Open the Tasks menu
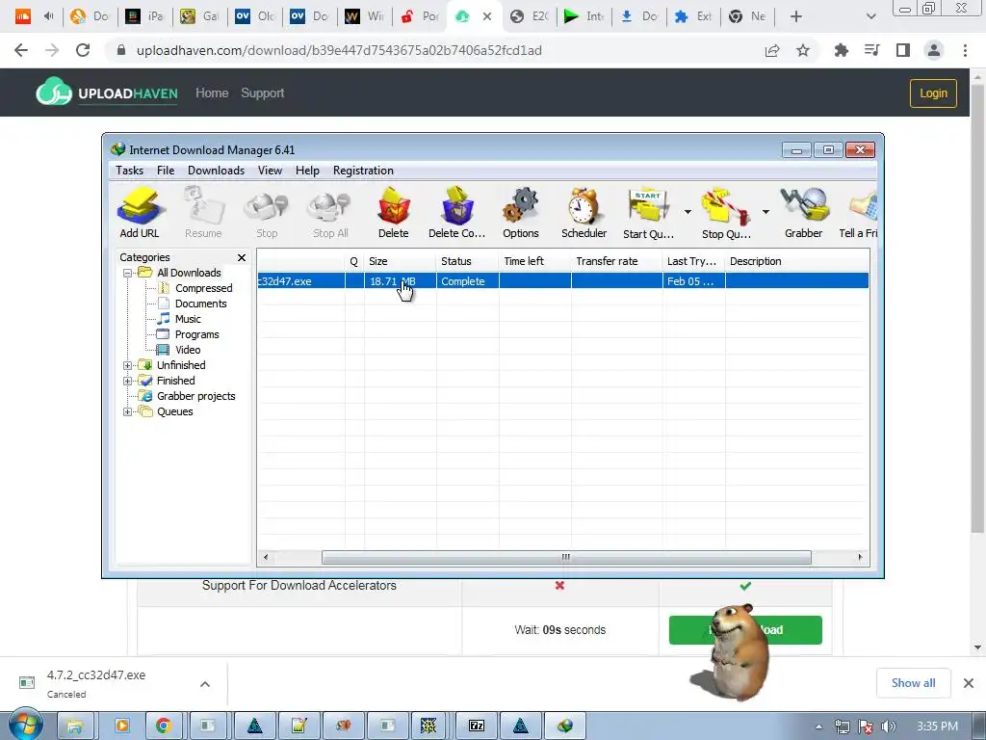This screenshot has width=986, height=740. coord(130,171)
